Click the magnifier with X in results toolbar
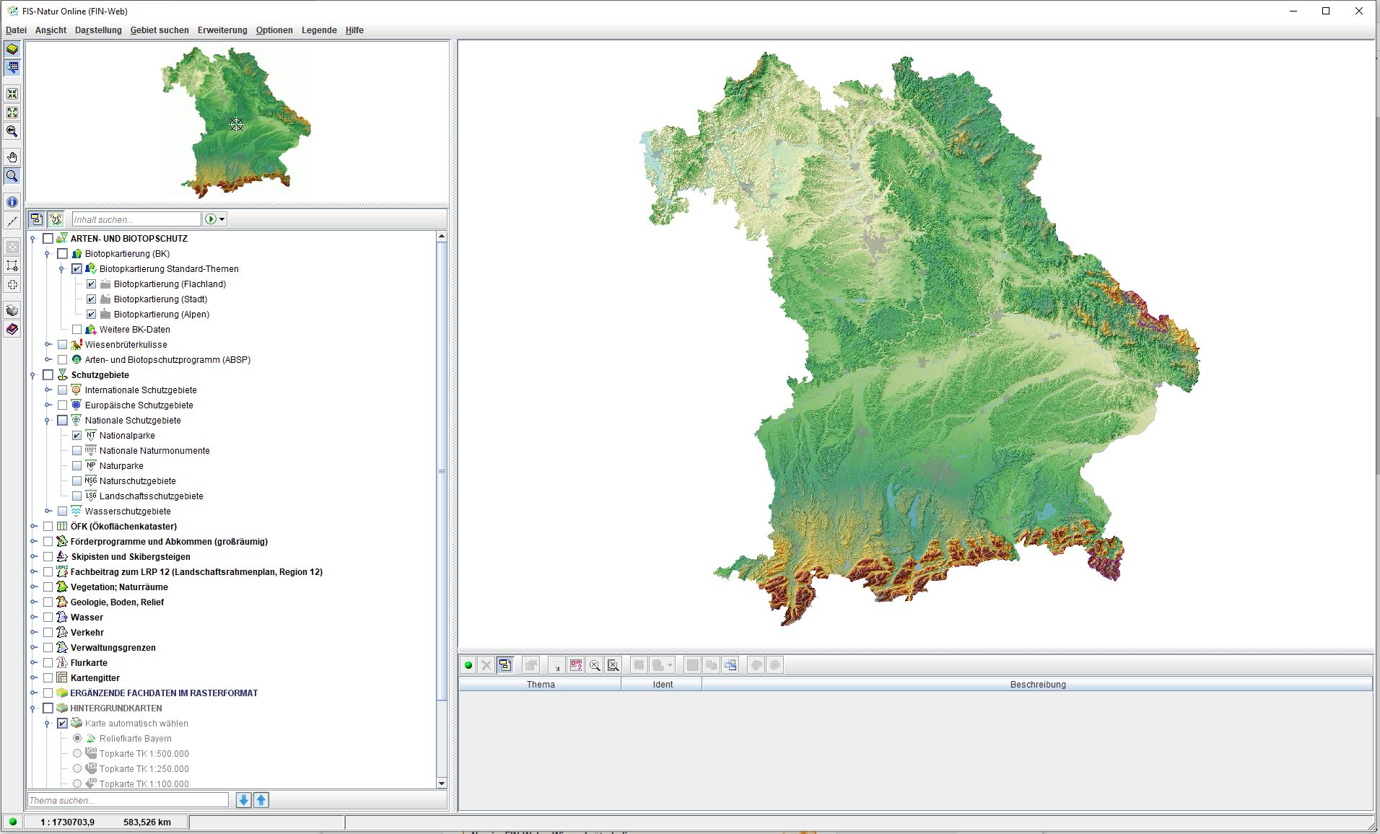 [x=595, y=665]
